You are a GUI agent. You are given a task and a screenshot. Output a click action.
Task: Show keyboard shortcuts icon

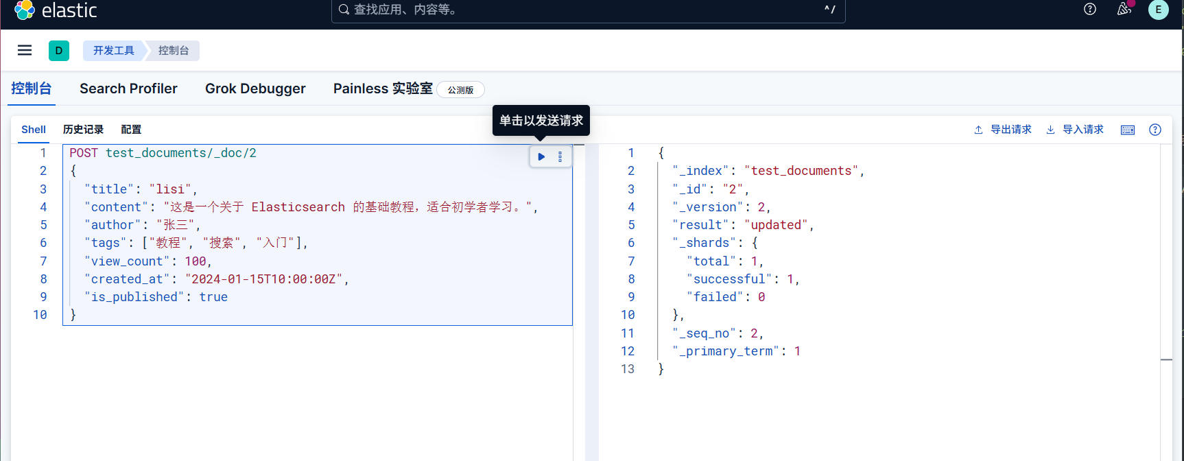(x=1128, y=130)
